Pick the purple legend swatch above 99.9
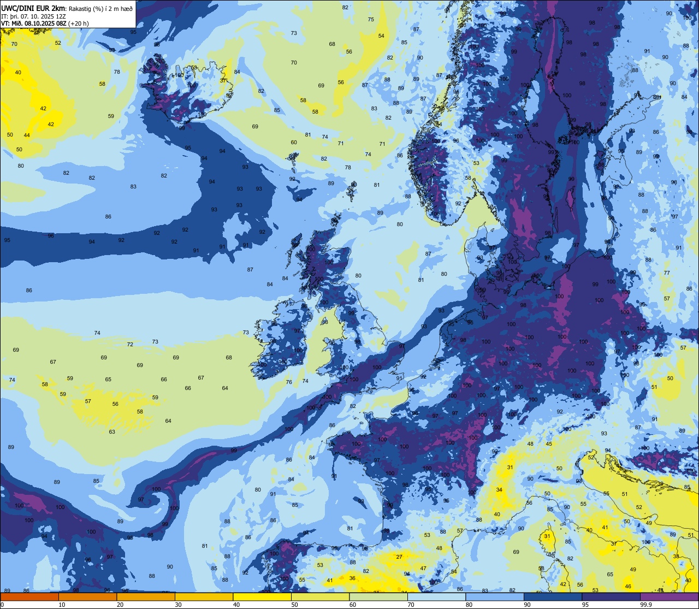 [x=669, y=597]
